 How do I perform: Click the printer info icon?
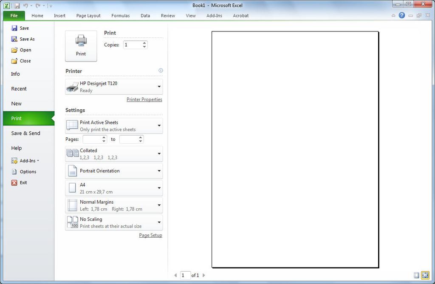coord(161,71)
